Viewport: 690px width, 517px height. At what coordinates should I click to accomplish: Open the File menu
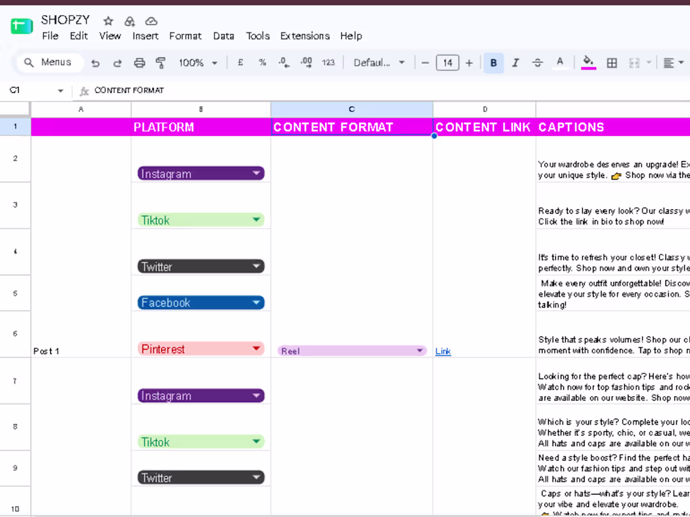click(x=50, y=36)
